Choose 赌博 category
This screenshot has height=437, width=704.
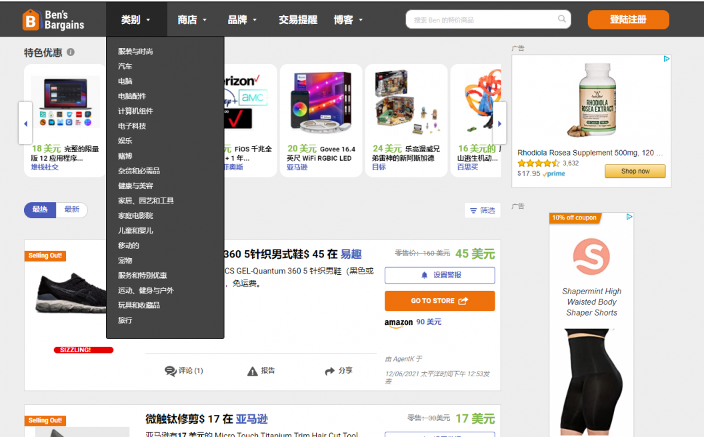(125, 156)
